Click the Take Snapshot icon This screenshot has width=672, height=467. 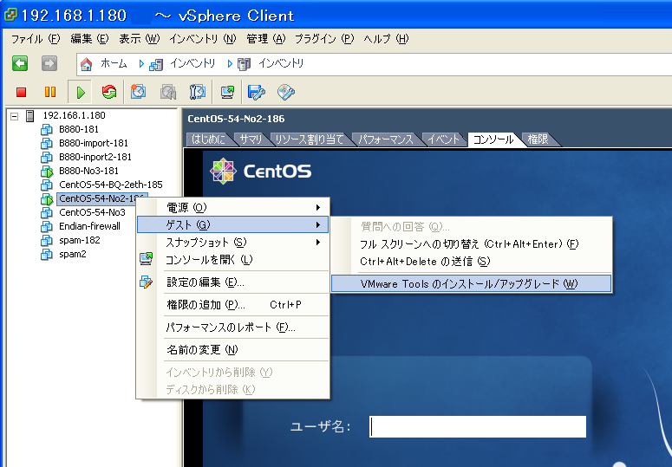coord(138,92)
